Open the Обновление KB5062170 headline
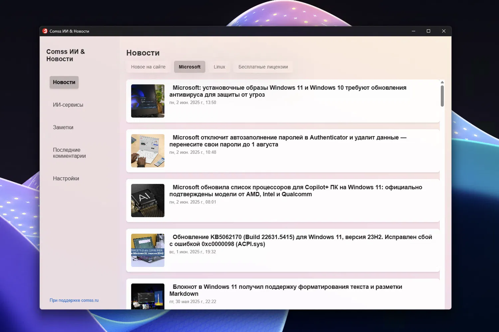This screenshot has width=499, height=332. [301, 241]
